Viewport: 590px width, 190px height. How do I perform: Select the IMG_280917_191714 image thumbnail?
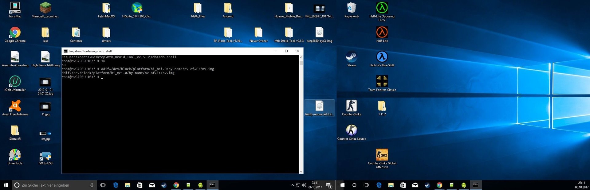(319, 9)
